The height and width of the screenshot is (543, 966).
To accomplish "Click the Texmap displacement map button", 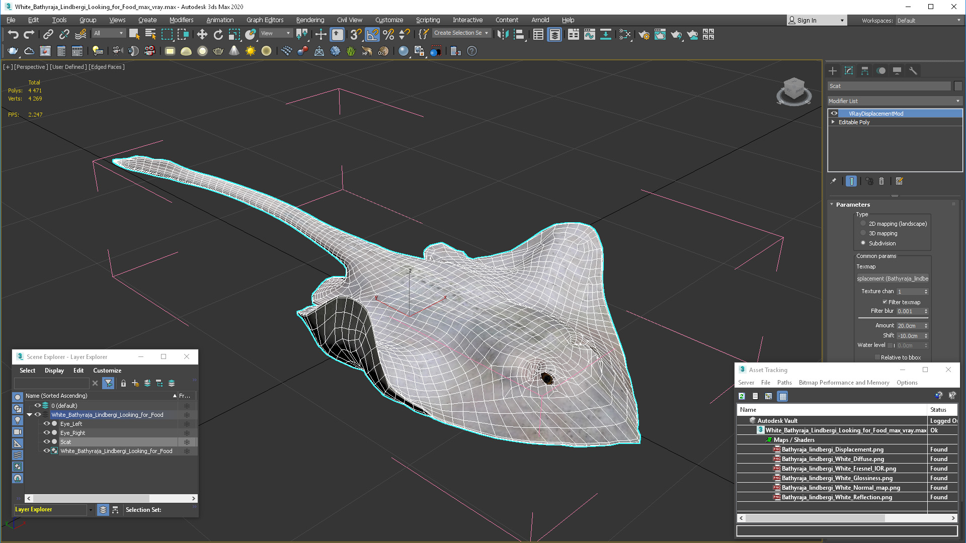I will click(x=892, y=279).
